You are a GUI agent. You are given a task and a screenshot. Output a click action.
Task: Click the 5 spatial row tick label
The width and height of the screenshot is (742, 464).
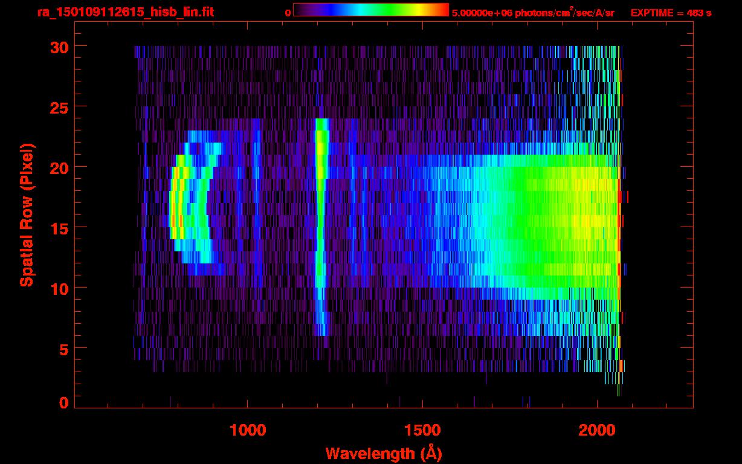pos(61,349)
